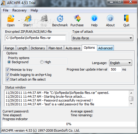Run the Benchmark stopwatch icon

[x=60, y=18]
